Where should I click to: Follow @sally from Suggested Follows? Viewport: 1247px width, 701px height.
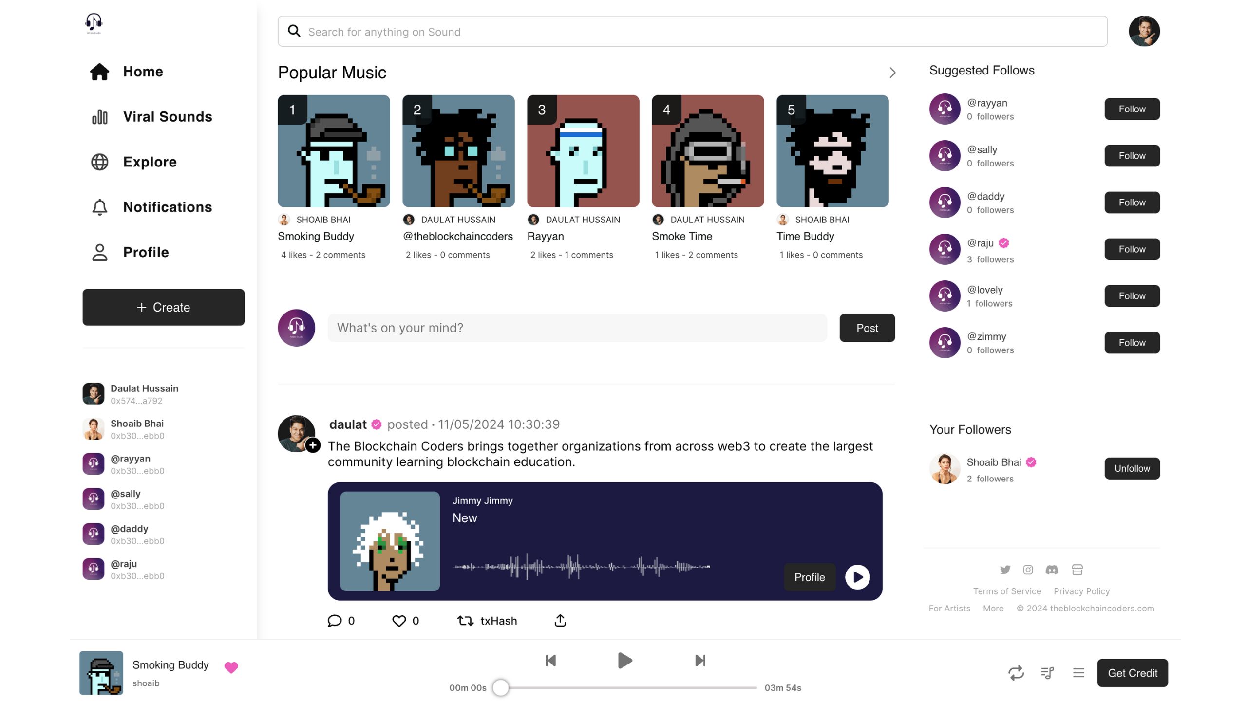click(1132, 155)
